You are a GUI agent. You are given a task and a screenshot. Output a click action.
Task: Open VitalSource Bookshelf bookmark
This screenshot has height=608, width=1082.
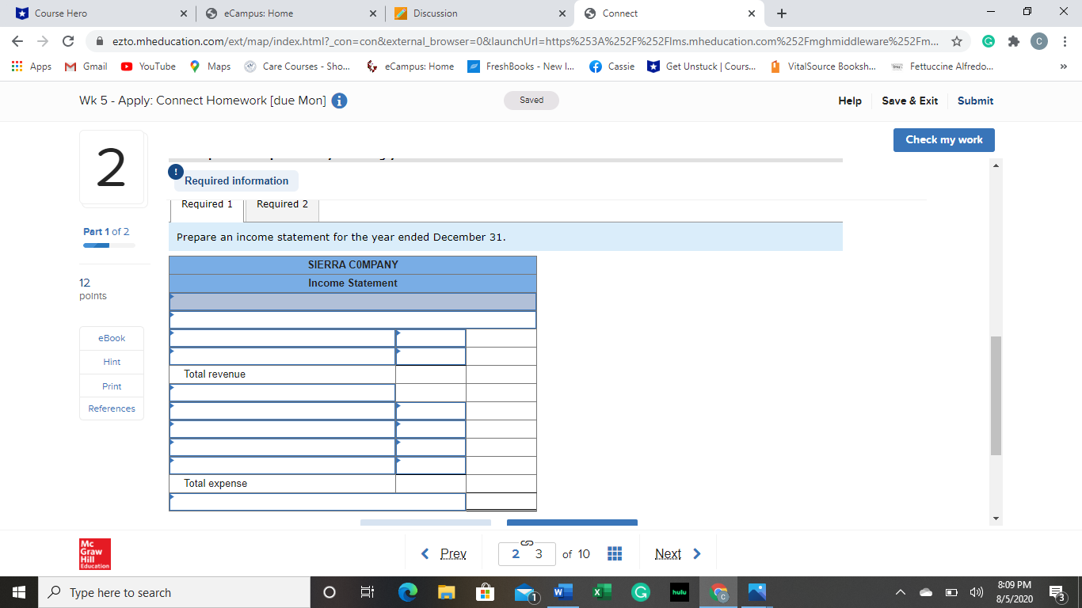click(823, 66)
